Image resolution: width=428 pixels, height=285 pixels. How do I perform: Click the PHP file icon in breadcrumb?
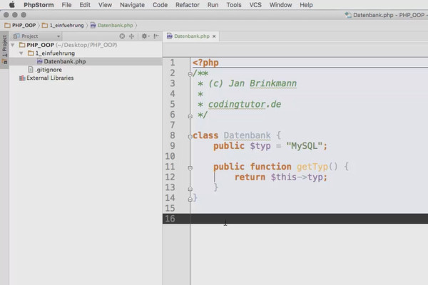pyautogui.click(x=93, y=26)
